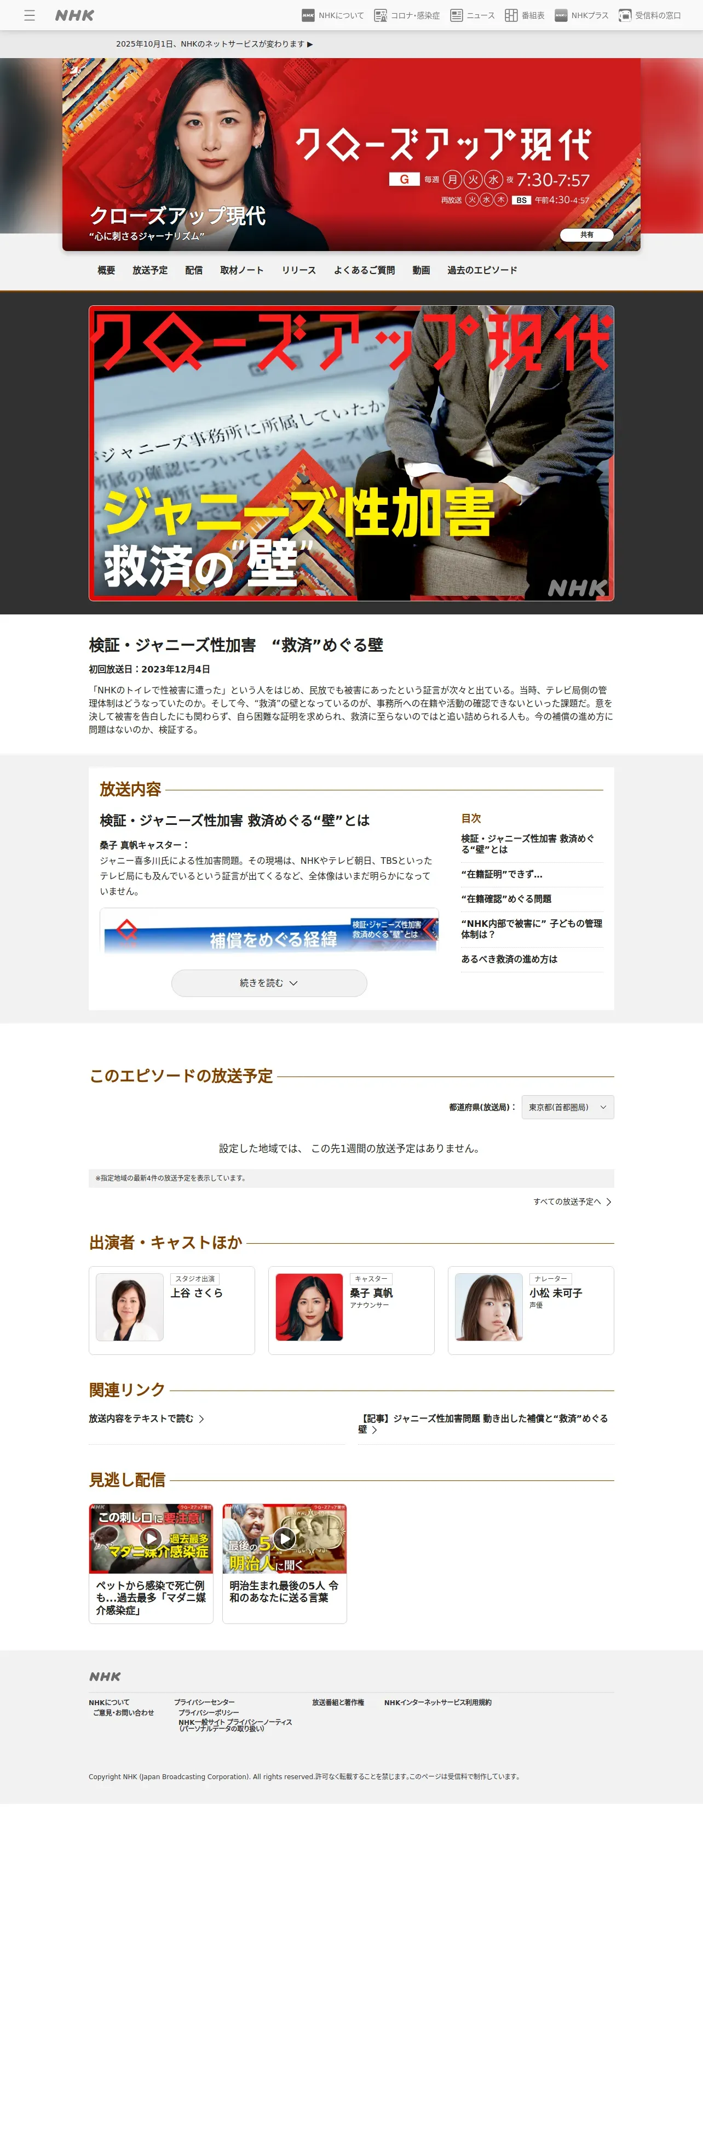Click the 初回放送日：2023年12月4日 text
The height and width of the screenshot is (2142, 703).
coord(149,669)
